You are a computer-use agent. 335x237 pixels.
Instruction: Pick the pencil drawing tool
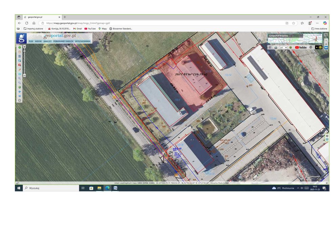[20, 69]
